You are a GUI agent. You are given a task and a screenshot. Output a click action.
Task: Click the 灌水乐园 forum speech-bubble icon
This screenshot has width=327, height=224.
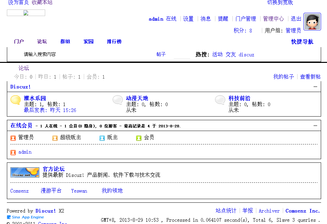tap(15, 100)
